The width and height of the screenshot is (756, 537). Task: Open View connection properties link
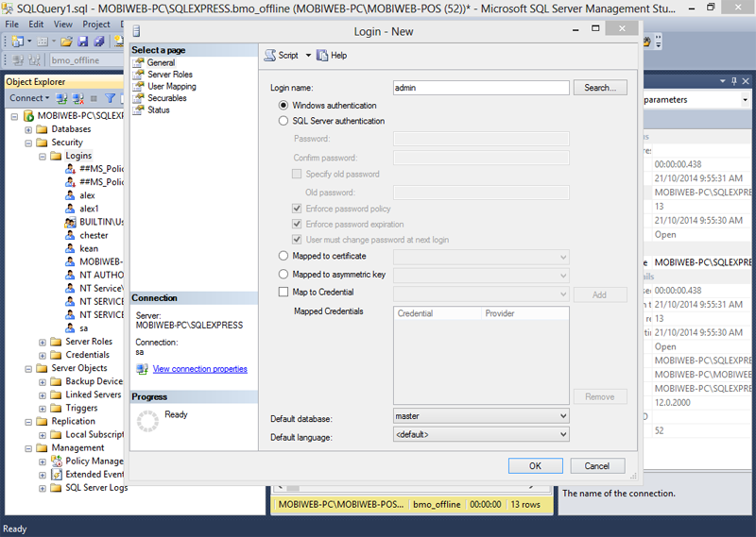point(199,369)
